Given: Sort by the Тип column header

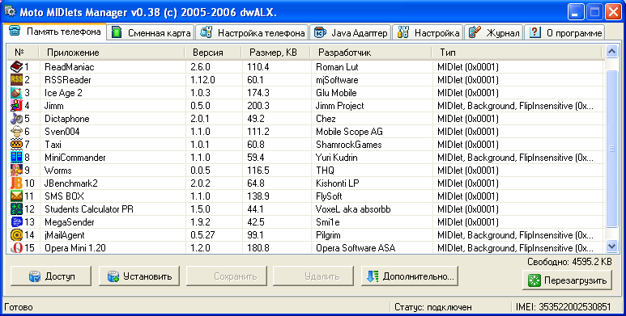Looking at the screenshot, I should pos(517,53).
